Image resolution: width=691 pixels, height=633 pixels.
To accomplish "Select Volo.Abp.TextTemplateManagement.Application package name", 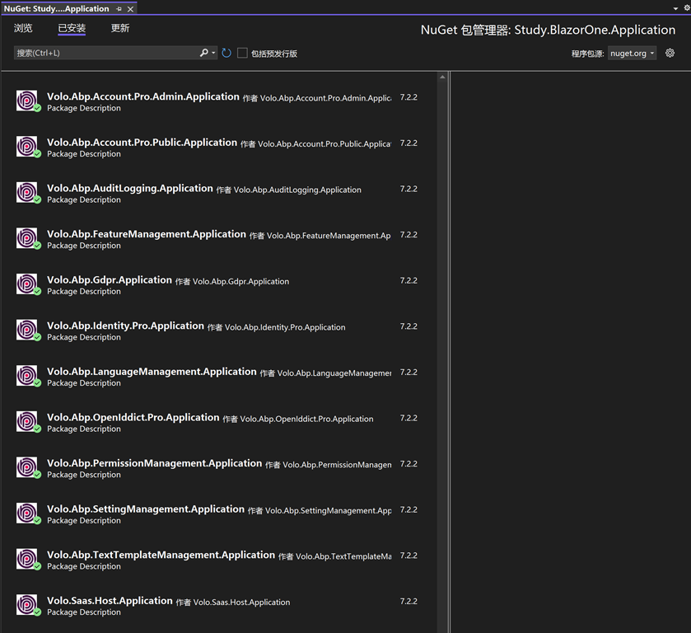I will point(161,556).
